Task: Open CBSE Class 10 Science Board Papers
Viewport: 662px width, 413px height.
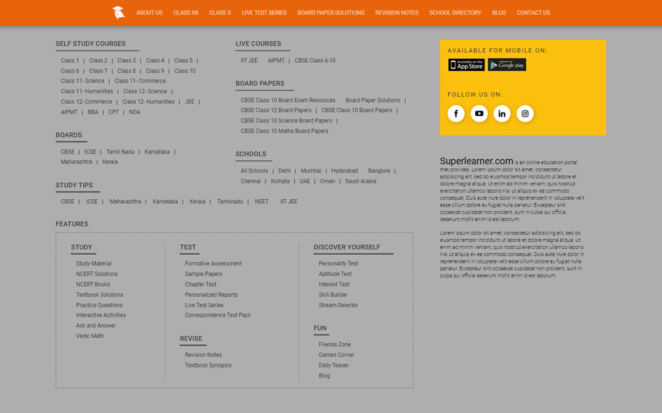Action: pyautogui.click(x=286, y=120)
